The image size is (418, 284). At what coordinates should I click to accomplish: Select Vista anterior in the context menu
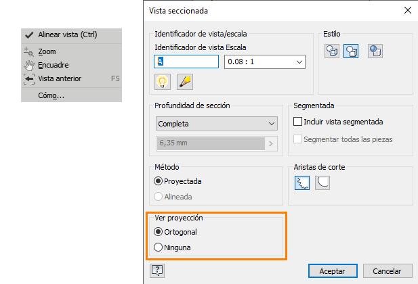point(60,78)
